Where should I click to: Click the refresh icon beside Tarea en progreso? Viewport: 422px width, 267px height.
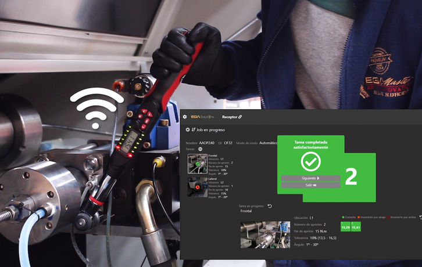270,206
